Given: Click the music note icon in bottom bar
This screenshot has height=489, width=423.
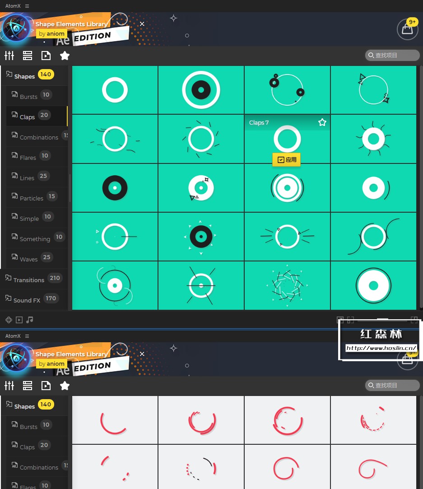Looking at the screenshot, I should [x=30, y=320].
